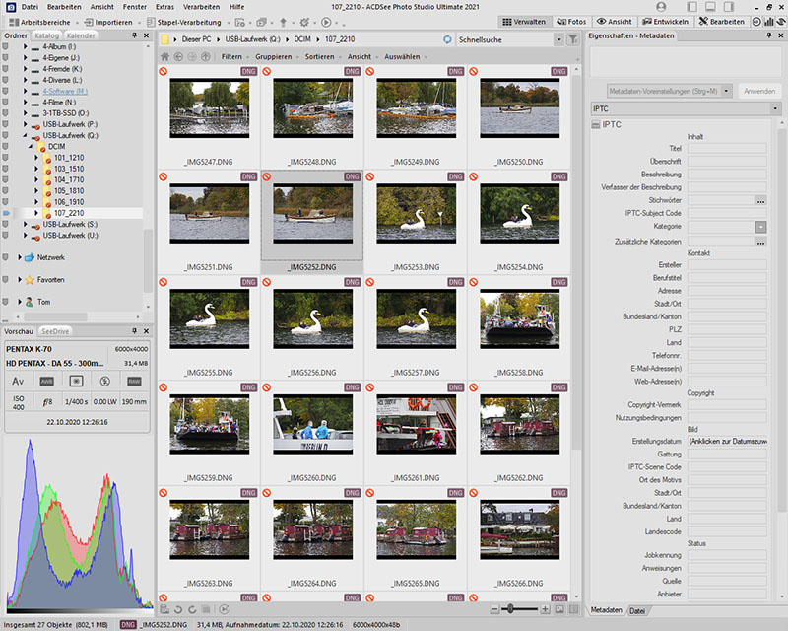
Task: Click the zoom-in plus icon for thumbnails
Action: coord(544,610)
